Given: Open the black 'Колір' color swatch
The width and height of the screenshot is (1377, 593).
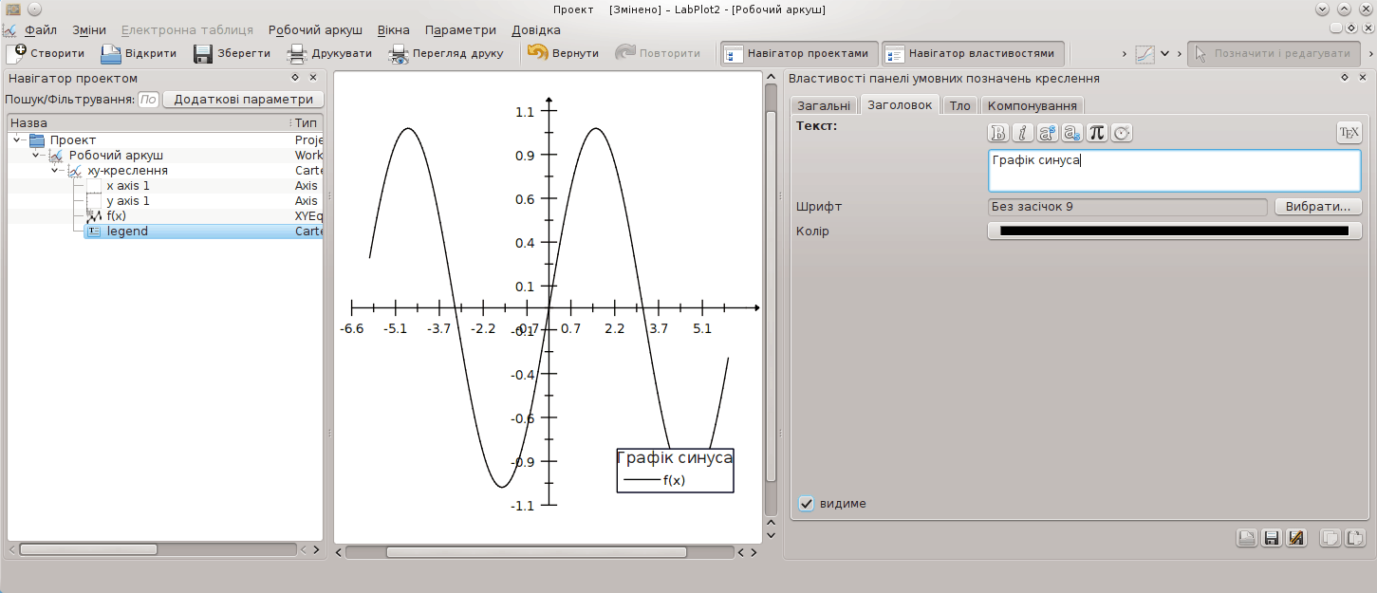Looking at the screenshot, I should pyautogui.click(x=1174, y=232).
